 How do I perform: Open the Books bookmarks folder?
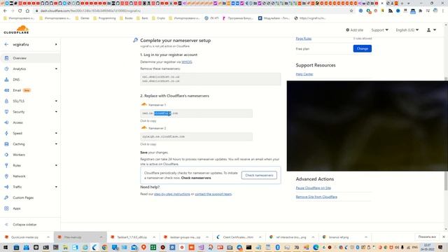coord(126,18)
